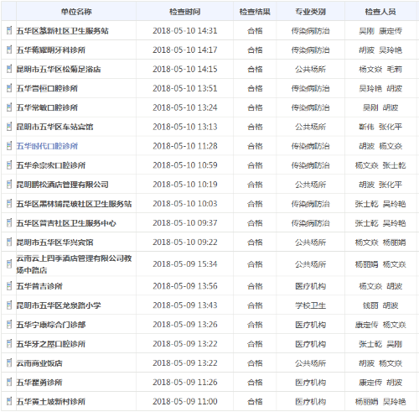This screenshot has height=412, width=419.
Task: Click inspectors 康定传 杨文焱
Action: 380,325
